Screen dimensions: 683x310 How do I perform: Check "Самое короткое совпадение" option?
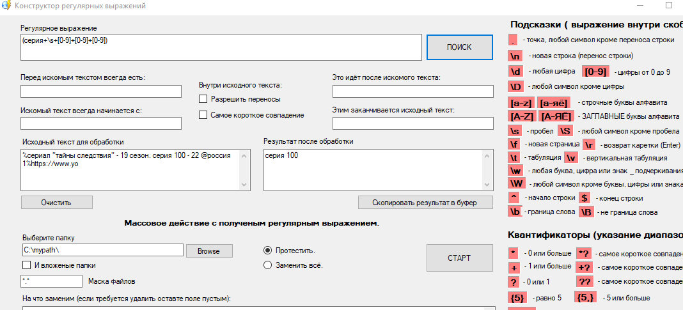point(203,115)
